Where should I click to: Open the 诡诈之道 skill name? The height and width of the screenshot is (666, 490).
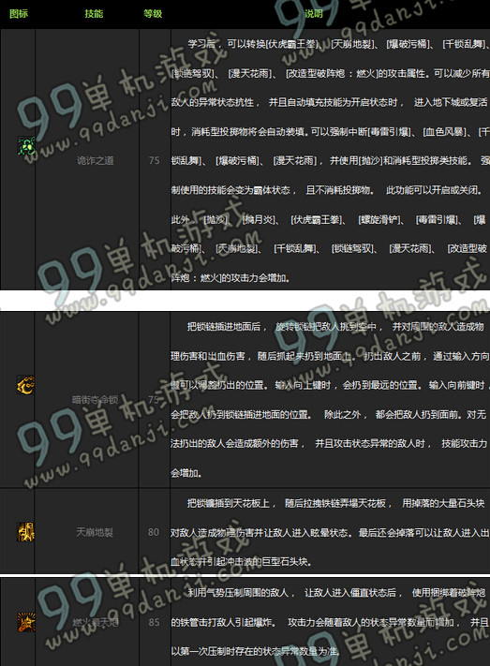(x=96, y=160)
